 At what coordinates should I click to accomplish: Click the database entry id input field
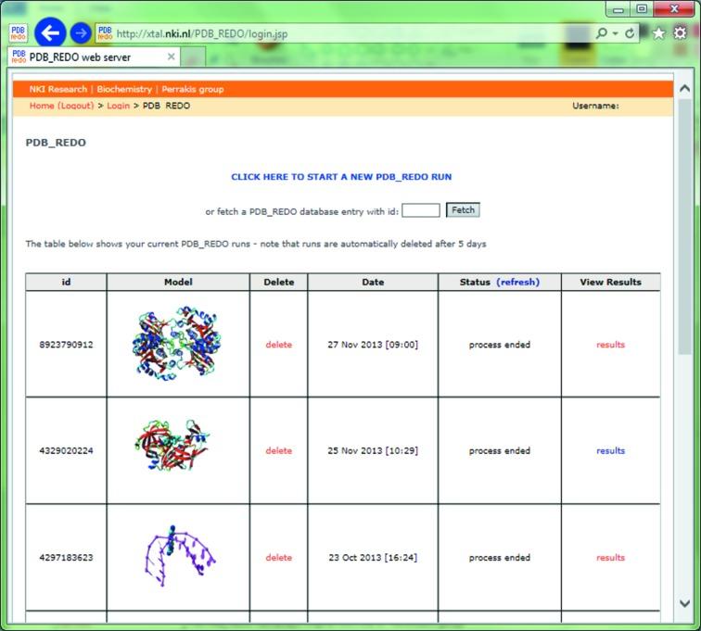click(421, 210)
